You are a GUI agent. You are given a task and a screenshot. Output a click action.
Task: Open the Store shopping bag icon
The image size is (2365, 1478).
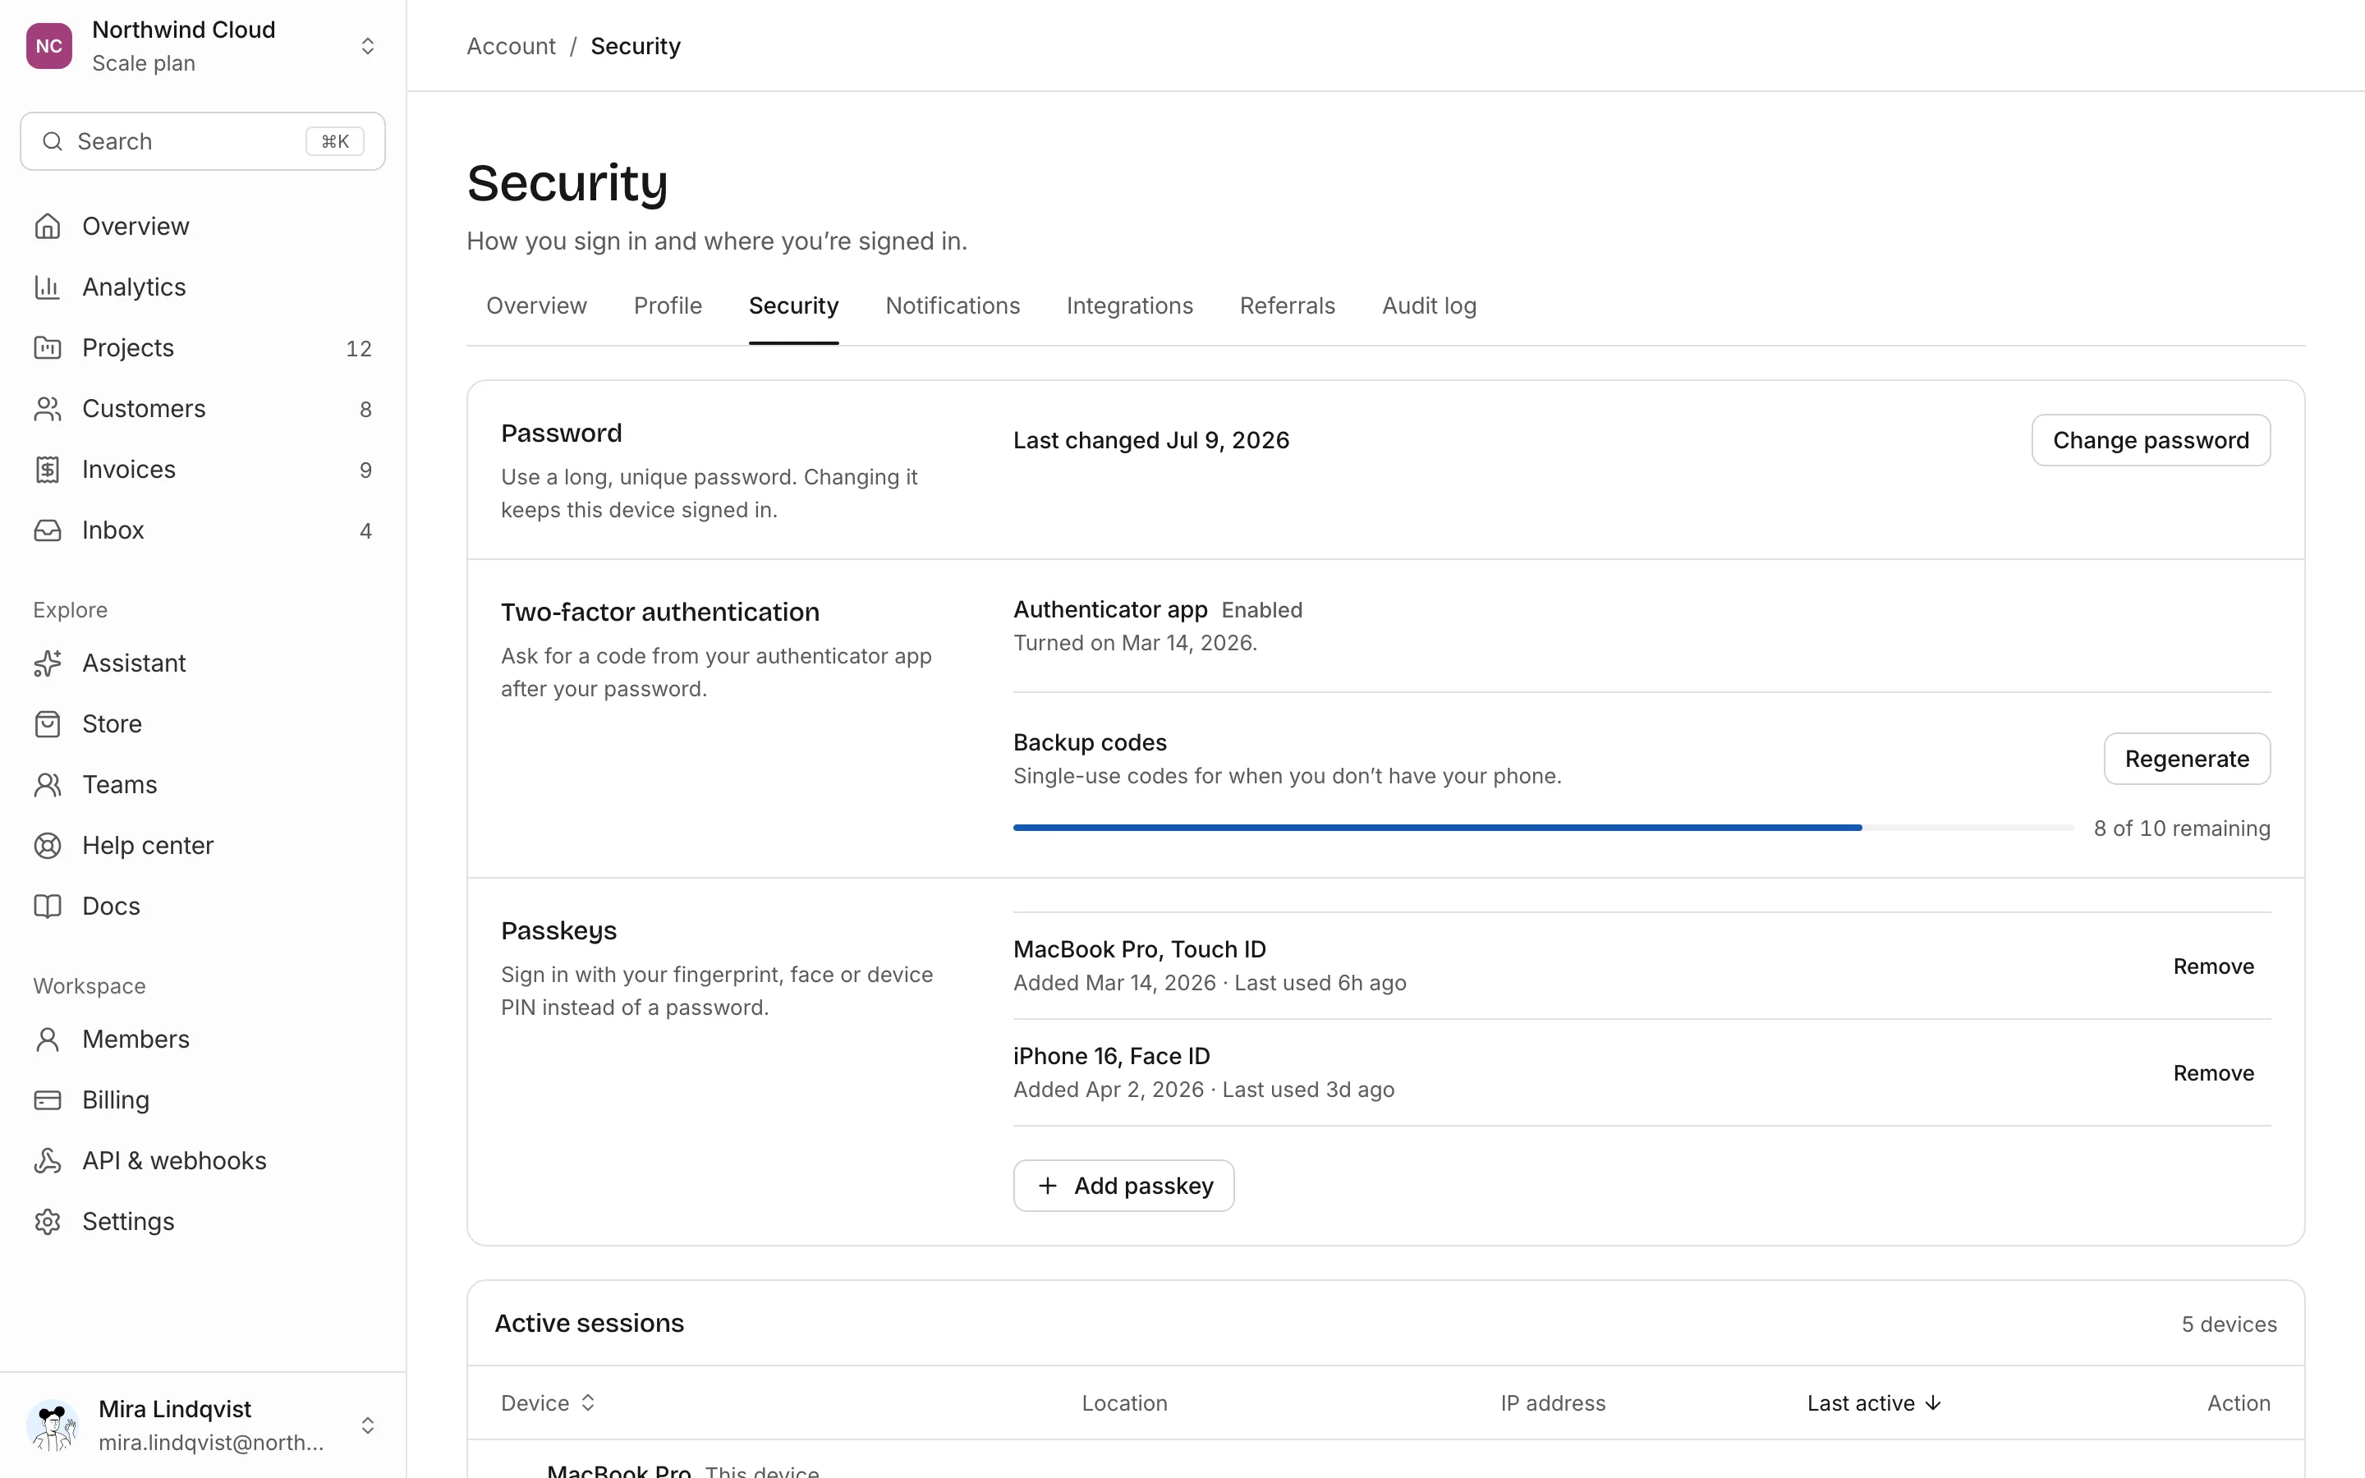47,723
